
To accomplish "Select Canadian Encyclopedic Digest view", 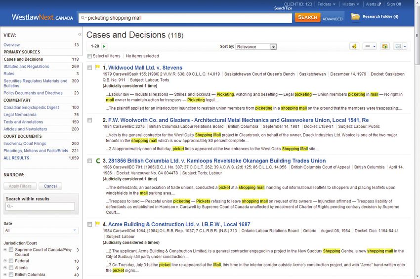I will click(x=31, y=107).
